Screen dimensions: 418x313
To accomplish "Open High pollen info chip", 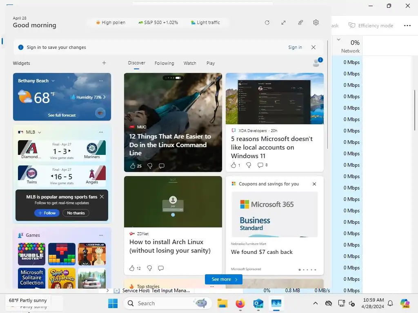I will (110, 23).
